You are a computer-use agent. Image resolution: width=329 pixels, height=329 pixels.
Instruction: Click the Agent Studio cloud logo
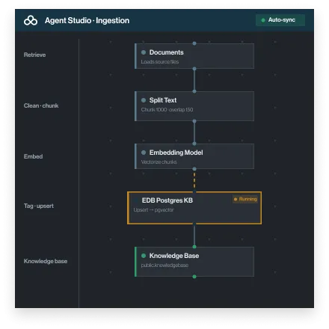31,20
